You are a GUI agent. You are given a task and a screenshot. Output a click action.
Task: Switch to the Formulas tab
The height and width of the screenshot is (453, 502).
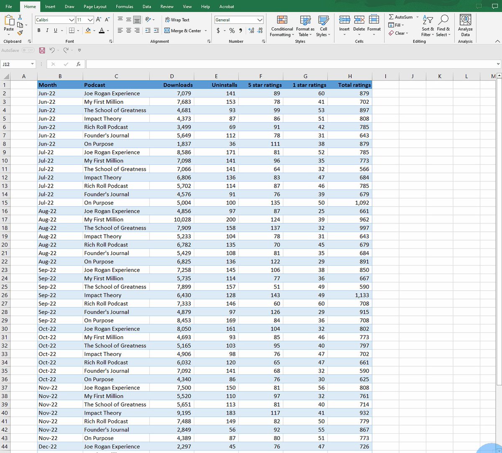(125, 6)
